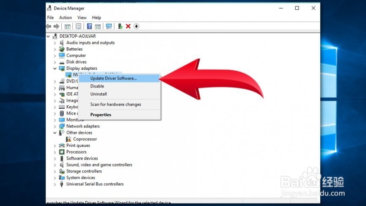366x206 pixels.
Task: Click the circled down-arrow toolbar icon
Action: pyautogui.click(x=137, y=26)
